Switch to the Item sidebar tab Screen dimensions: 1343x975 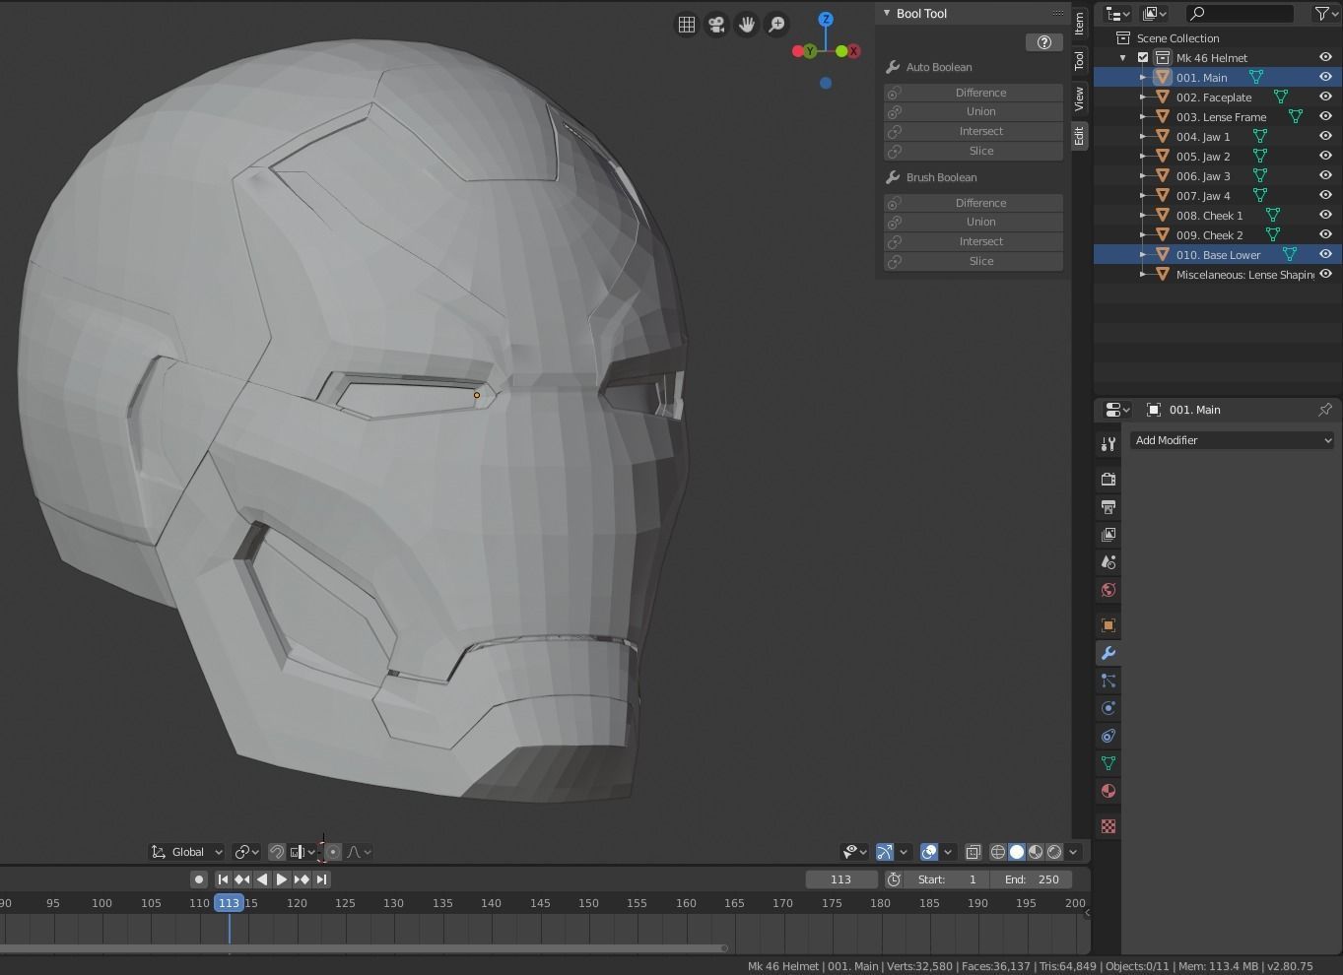(x=1080, y=23)
